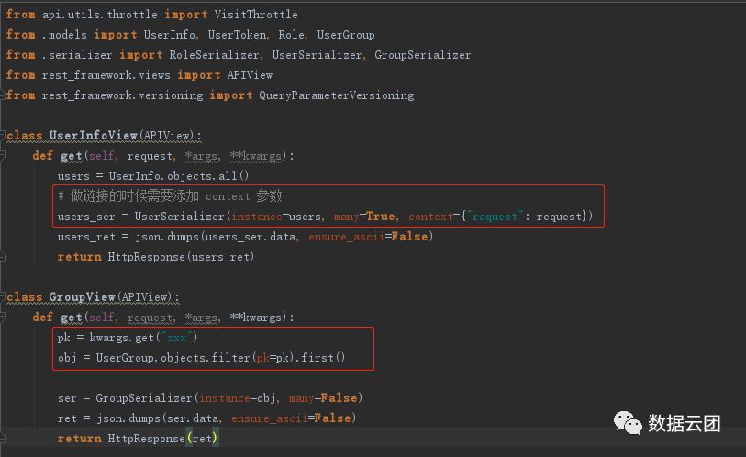This screenshot has width=746, height=457.
Task: Click the WeChat logo icon
Action: point(628,422)
